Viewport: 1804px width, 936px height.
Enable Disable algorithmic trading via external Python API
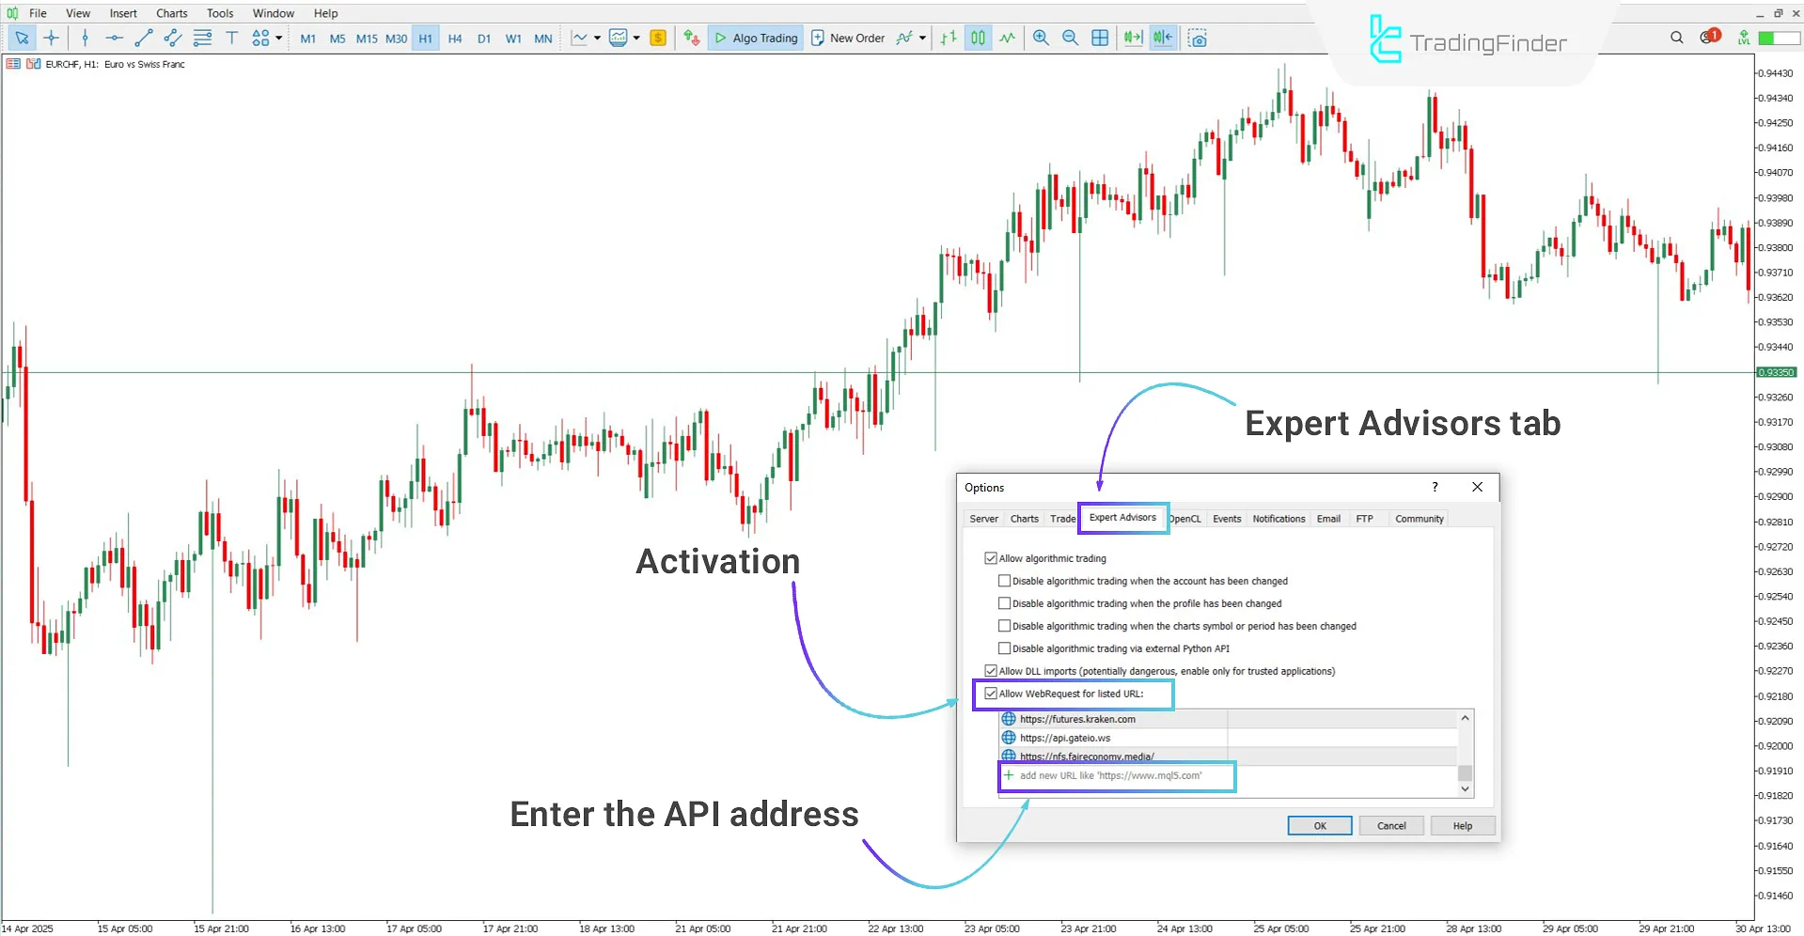click(x=1004, y=648)
